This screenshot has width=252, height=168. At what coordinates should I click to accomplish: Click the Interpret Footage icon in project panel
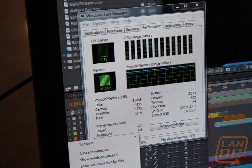click(x=68, y=89)
